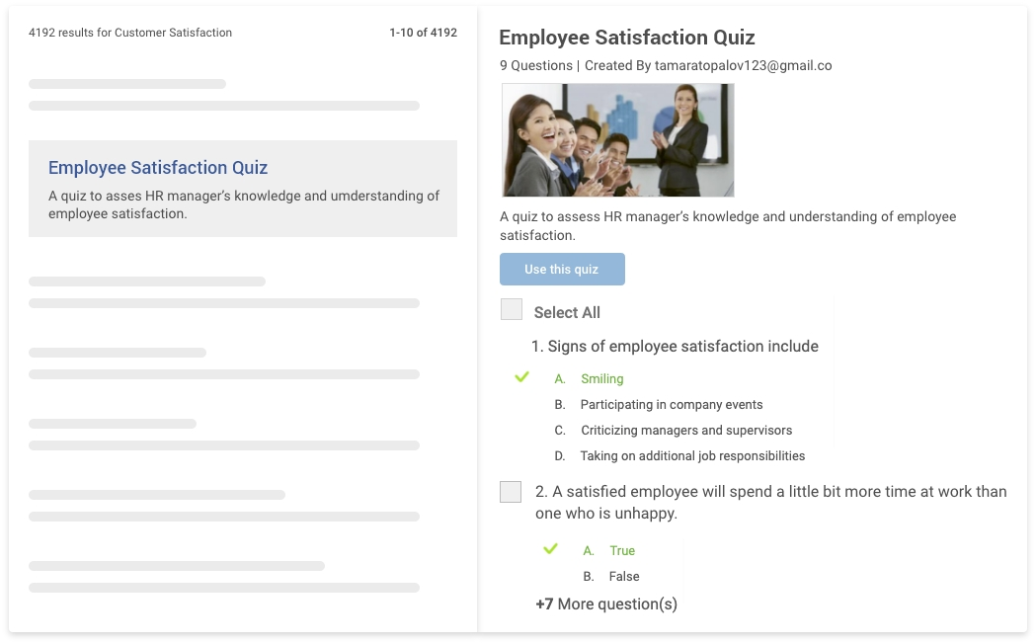
Task: Choose True for question 2
Action: coord(622,551)
